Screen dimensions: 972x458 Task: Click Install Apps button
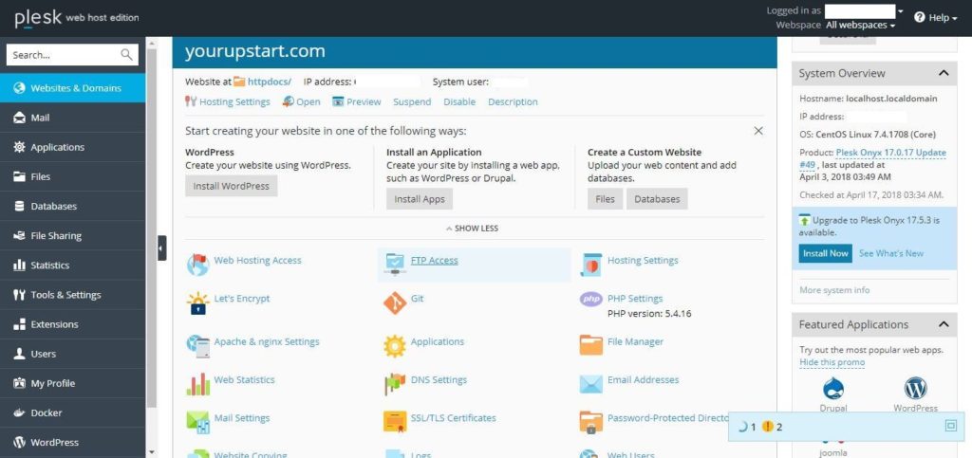420,199
